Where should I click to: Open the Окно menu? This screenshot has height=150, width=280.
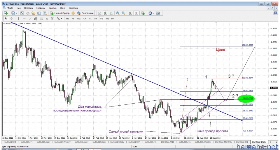pos(62,8)
